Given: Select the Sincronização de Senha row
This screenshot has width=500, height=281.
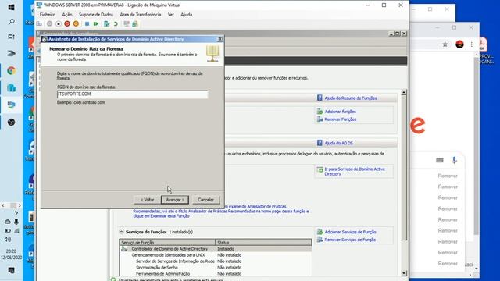Looking at the screenshot, I should 216,268.
